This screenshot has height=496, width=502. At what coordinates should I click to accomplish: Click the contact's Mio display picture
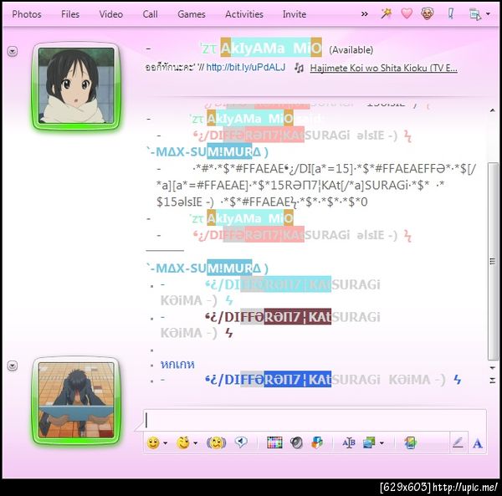pos(76,86)
